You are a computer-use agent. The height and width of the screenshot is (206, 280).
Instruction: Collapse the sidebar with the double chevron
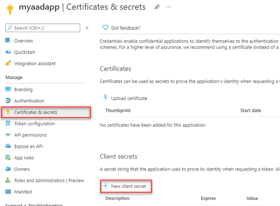point(87,28)
